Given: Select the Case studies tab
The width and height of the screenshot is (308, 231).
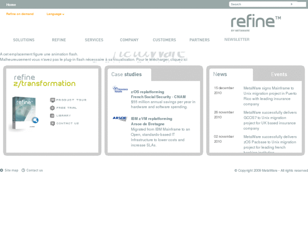Looking at the screenshot, I should pos(127,74).
